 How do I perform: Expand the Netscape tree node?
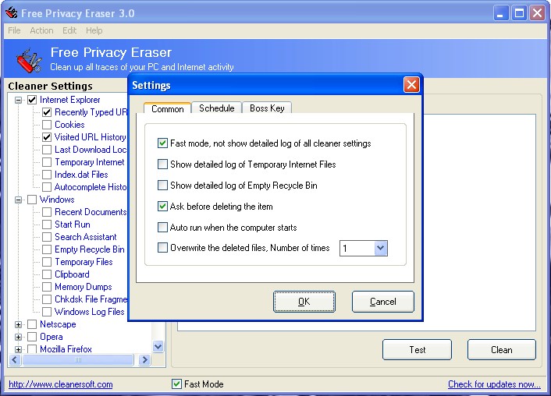[18, 324]
